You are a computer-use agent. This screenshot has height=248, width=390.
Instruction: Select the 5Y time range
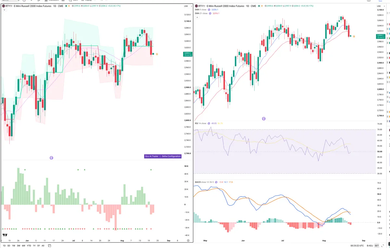(x=38, y=246)
